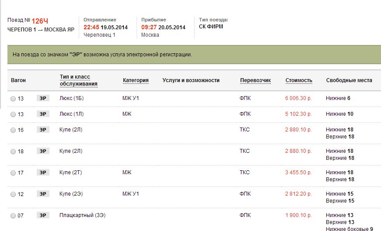Click ЭР badge for wagon 18
Viewport: 381px width, 231px height.
(42, 151)
